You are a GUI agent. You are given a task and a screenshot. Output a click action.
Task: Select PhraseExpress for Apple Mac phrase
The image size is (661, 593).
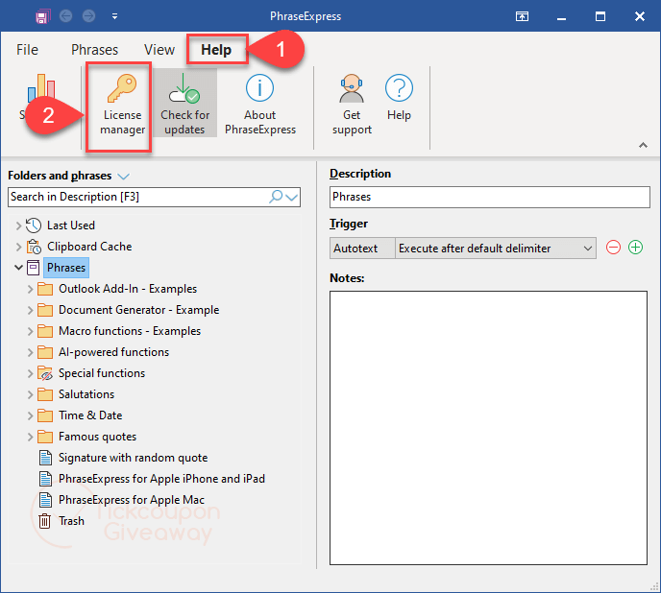[x=131, y=500]
